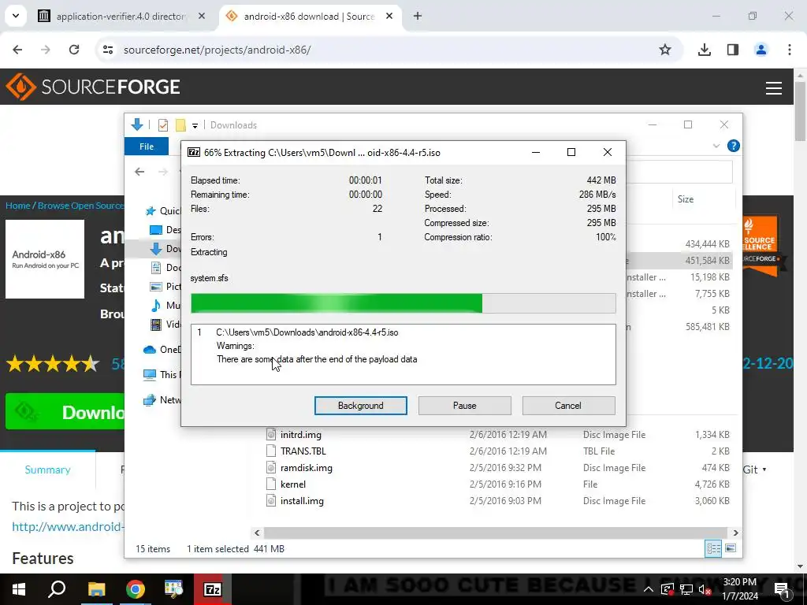Image resolution: width=807 pixels, height=605 pixels.
Task: Switch Explorer to details view icon
Action: (x=713, y=548)
